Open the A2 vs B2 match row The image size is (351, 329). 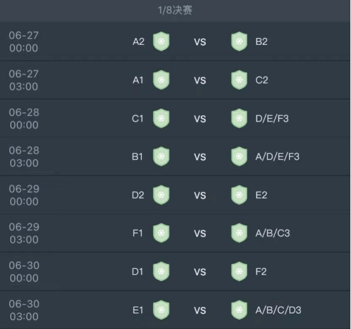[175, 41]
